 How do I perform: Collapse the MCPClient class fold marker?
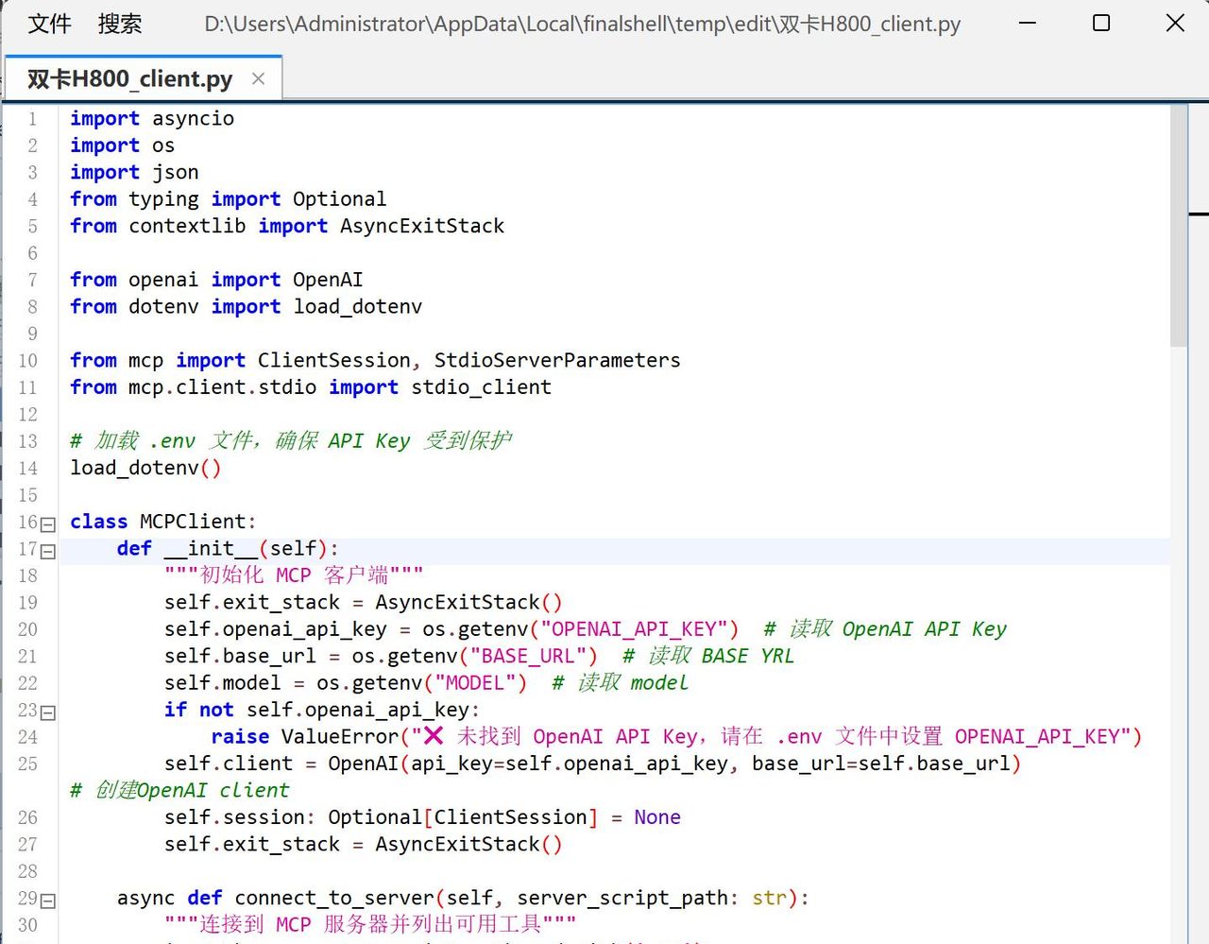(x=48, y=523)
